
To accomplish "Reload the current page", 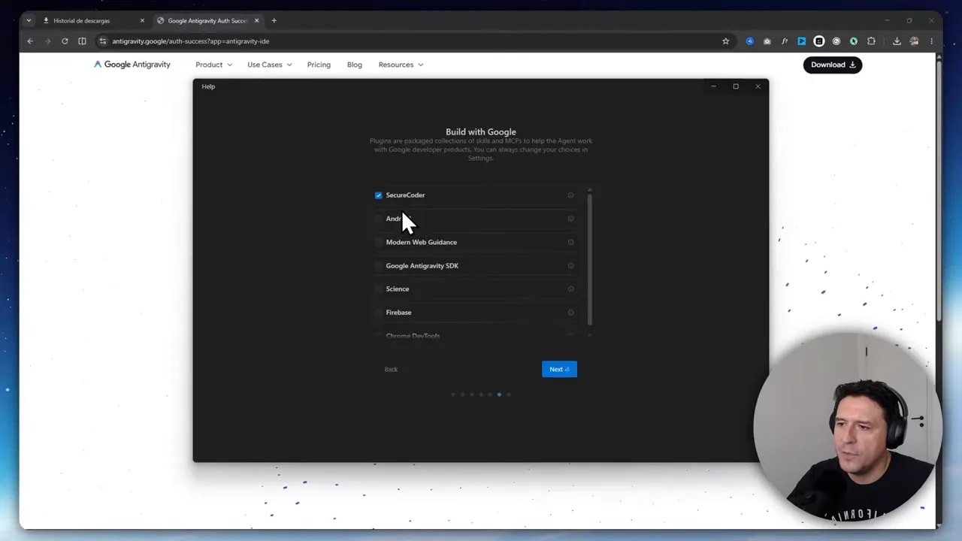I will 65,41.
